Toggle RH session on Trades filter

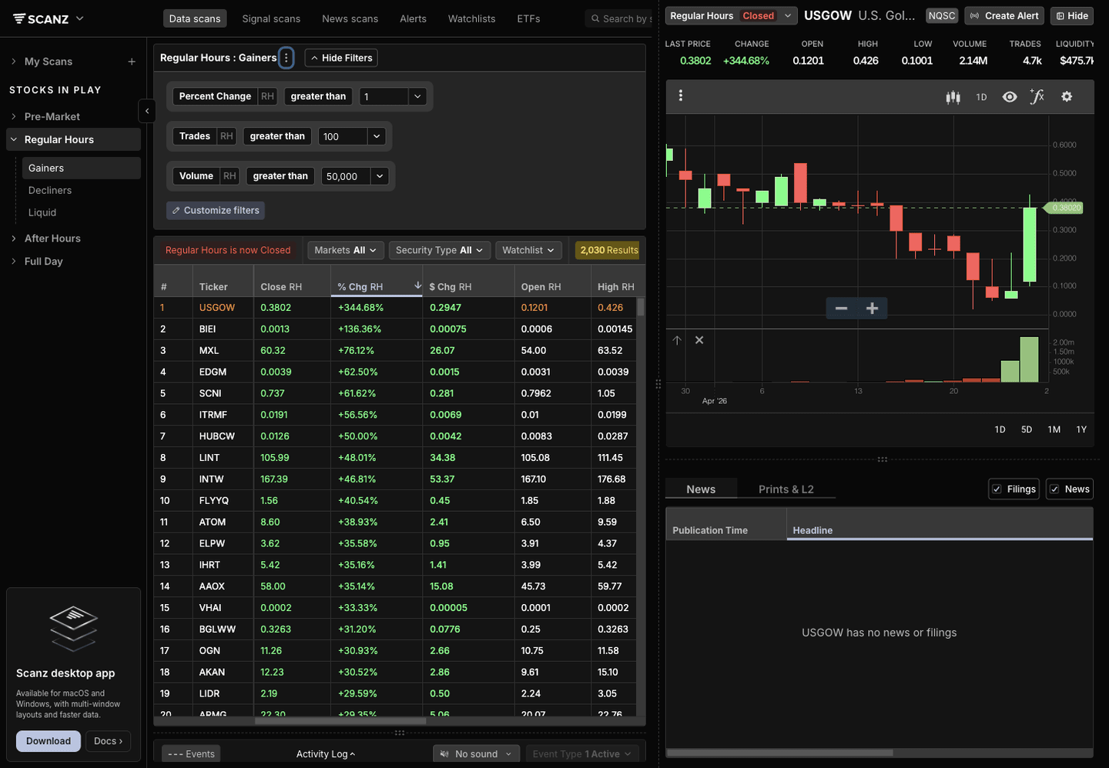pos(226,136)
